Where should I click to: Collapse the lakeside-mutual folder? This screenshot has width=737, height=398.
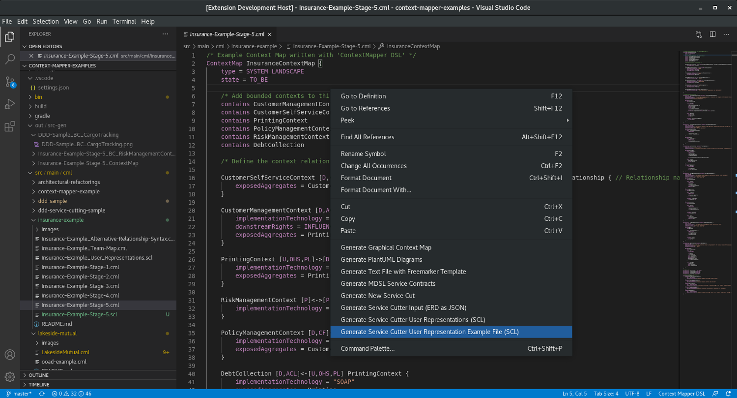pyautogui.click(x=98, y=333)
